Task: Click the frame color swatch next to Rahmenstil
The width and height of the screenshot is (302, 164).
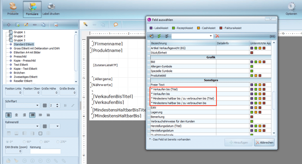Action: (x=45, y=126)
